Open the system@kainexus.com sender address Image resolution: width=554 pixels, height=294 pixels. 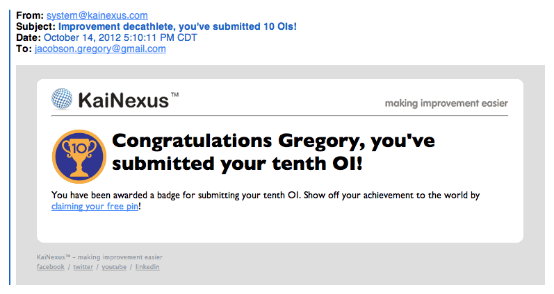click(x=97, y=16)
